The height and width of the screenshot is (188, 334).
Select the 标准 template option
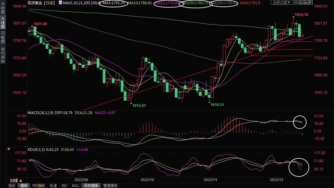[53, 186]
